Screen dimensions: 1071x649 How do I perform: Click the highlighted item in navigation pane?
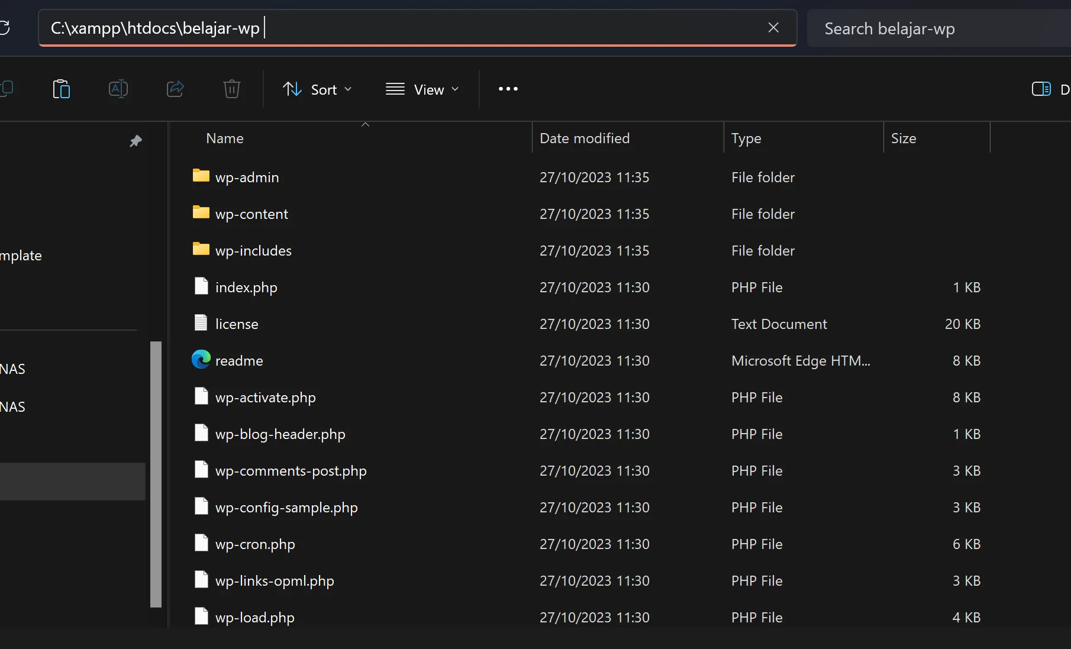click(x=72, y=482)
